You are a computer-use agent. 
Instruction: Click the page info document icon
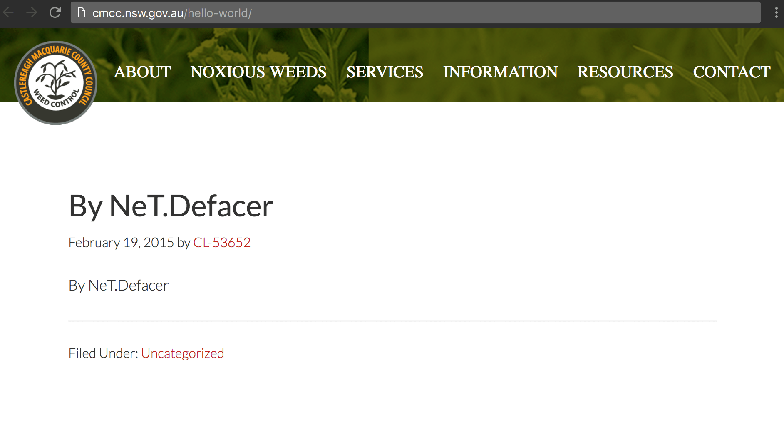pos(82,13)
